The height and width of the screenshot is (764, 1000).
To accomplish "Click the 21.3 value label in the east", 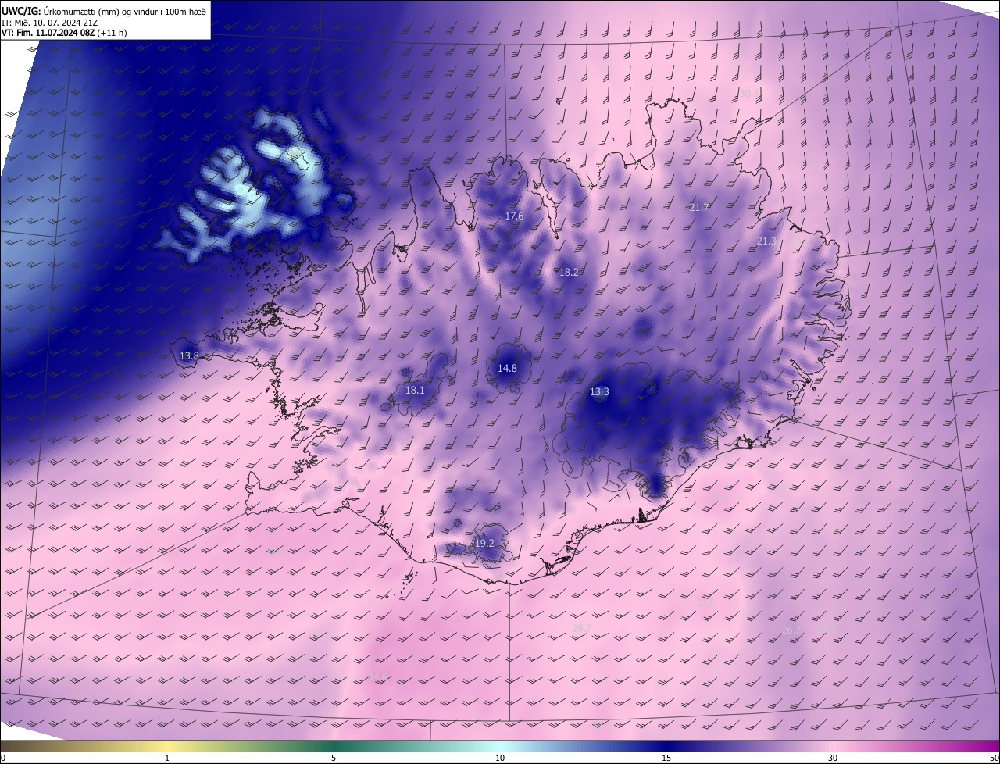I will click(766, 241).
